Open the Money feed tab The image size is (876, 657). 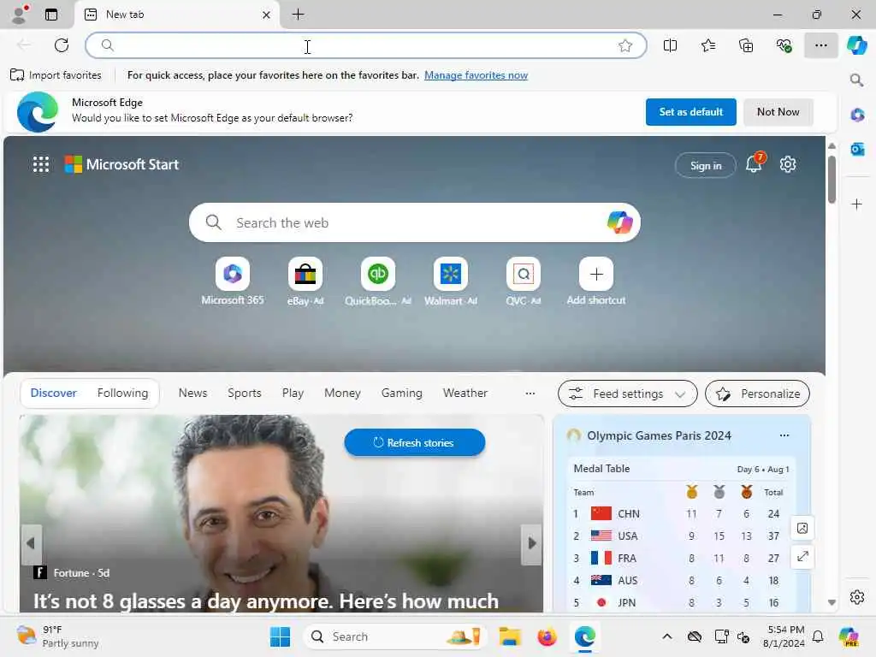(x=342, y=393)
